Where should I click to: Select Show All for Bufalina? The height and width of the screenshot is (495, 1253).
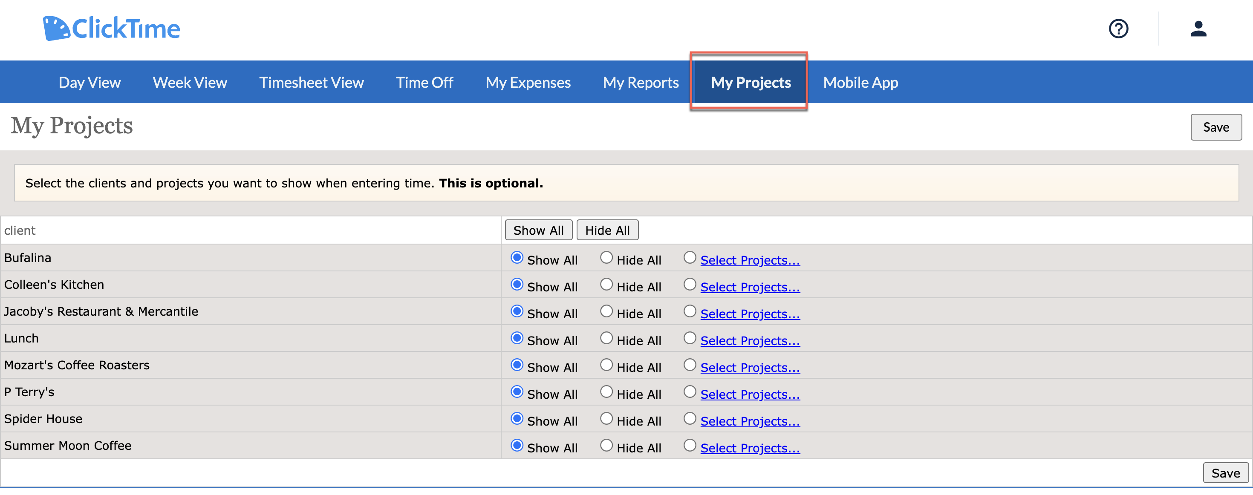click(x=517, y=257)
